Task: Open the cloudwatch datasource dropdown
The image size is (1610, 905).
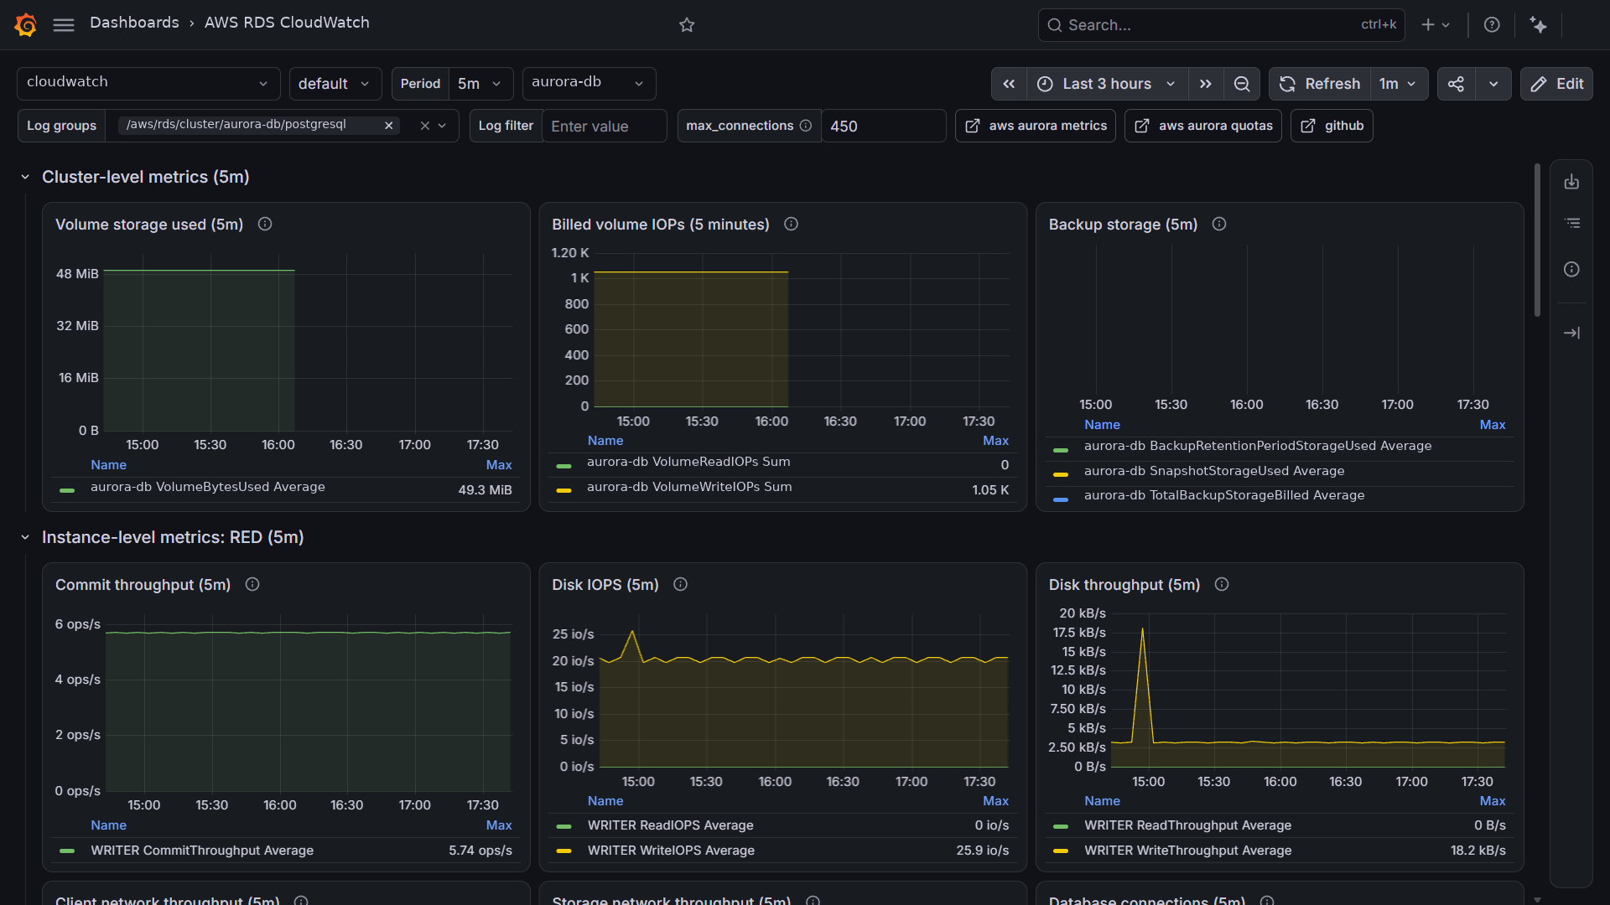Action: tap(148, 84)
